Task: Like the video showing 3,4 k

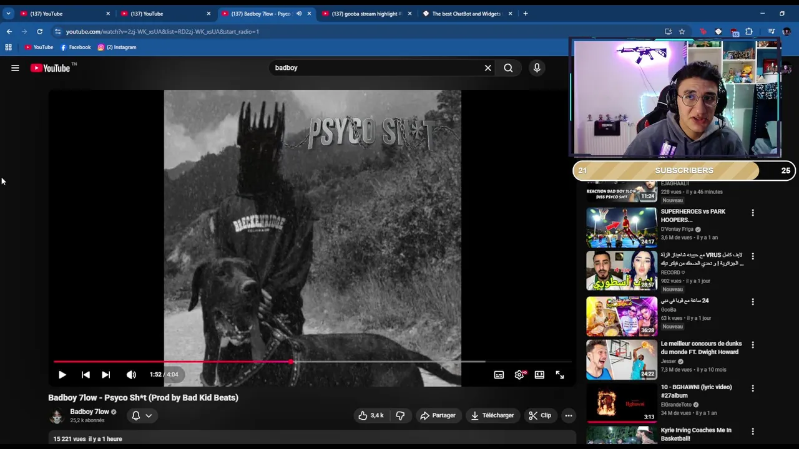Action: pos(371,415)
